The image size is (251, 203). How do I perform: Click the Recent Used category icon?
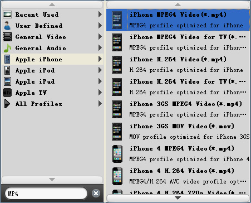tap(7, 14)
